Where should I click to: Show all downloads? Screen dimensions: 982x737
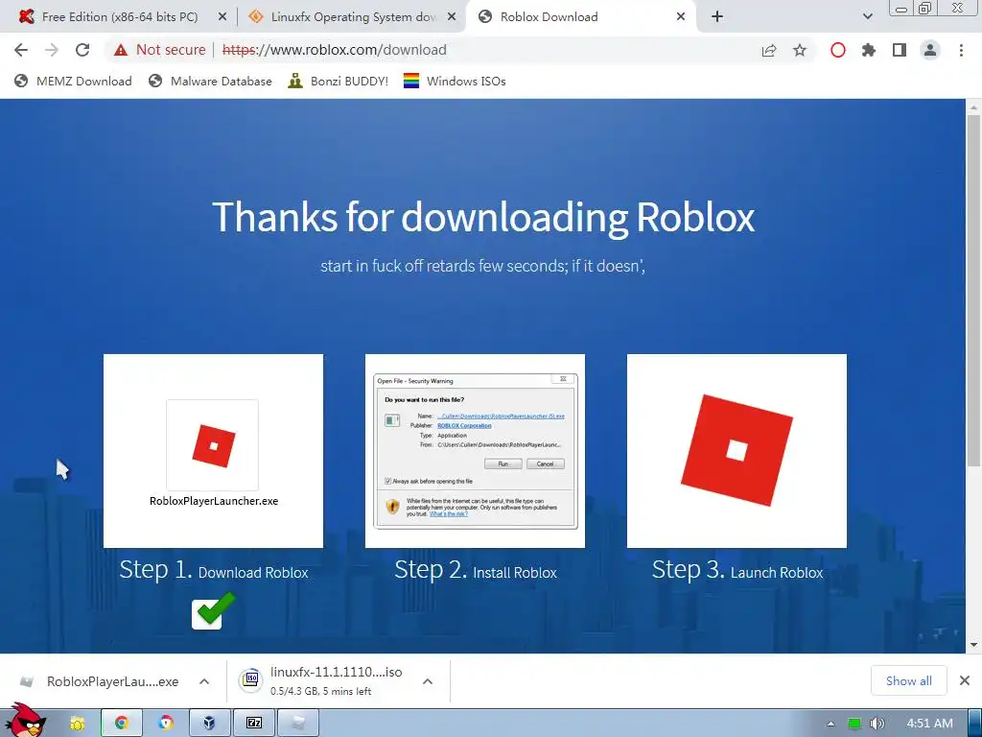tap(909, 680)
